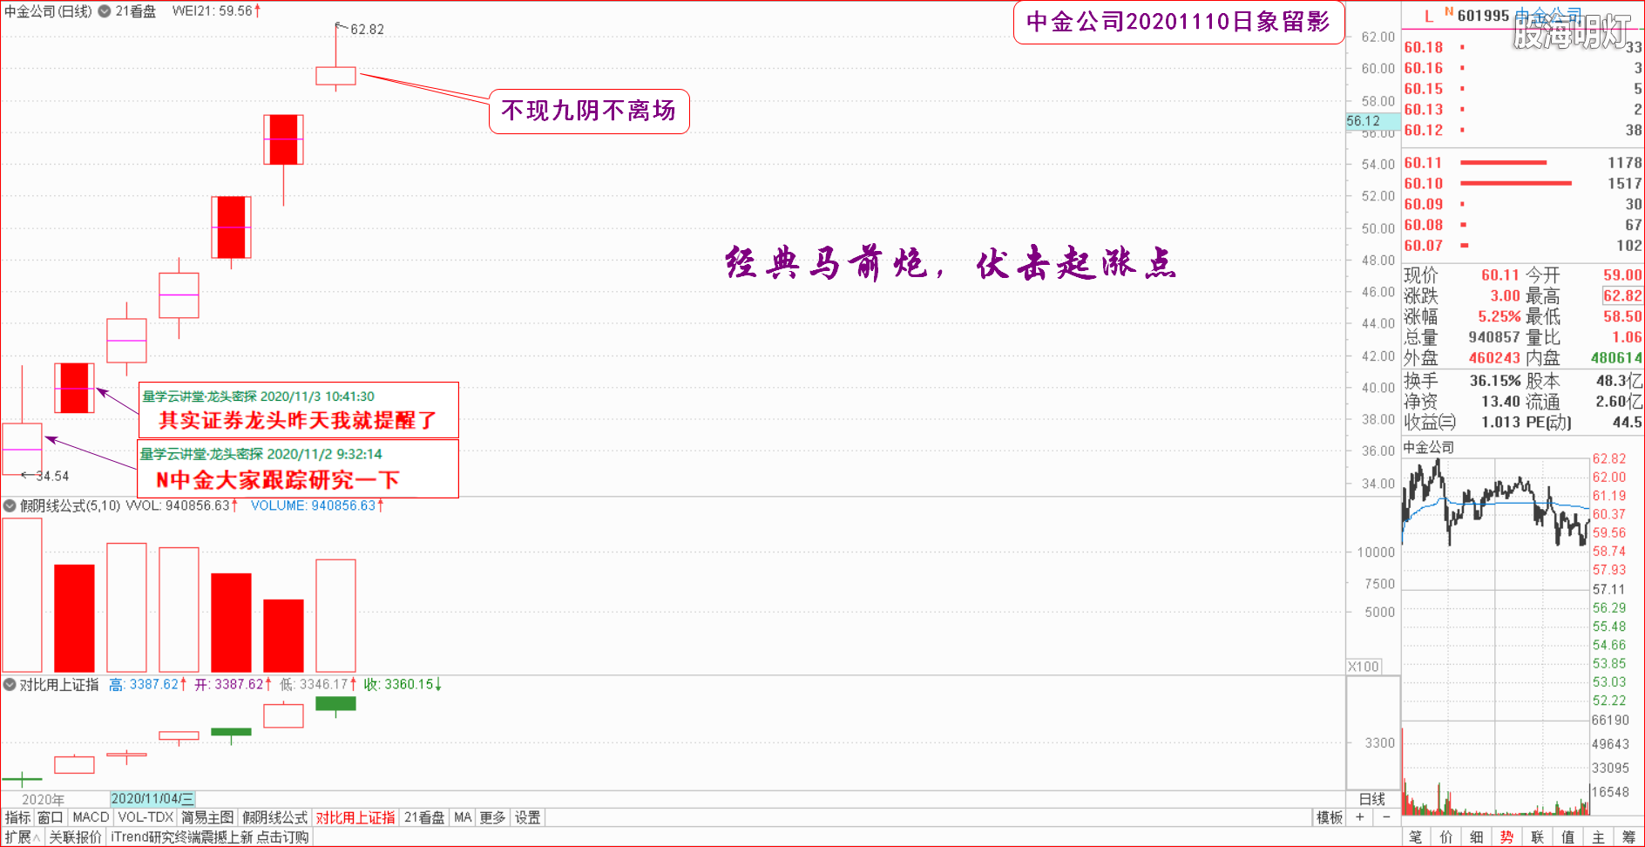The image size is (1645, 847).
Task: Switch to 价 price tab in quote panel
Action: 1446,837
